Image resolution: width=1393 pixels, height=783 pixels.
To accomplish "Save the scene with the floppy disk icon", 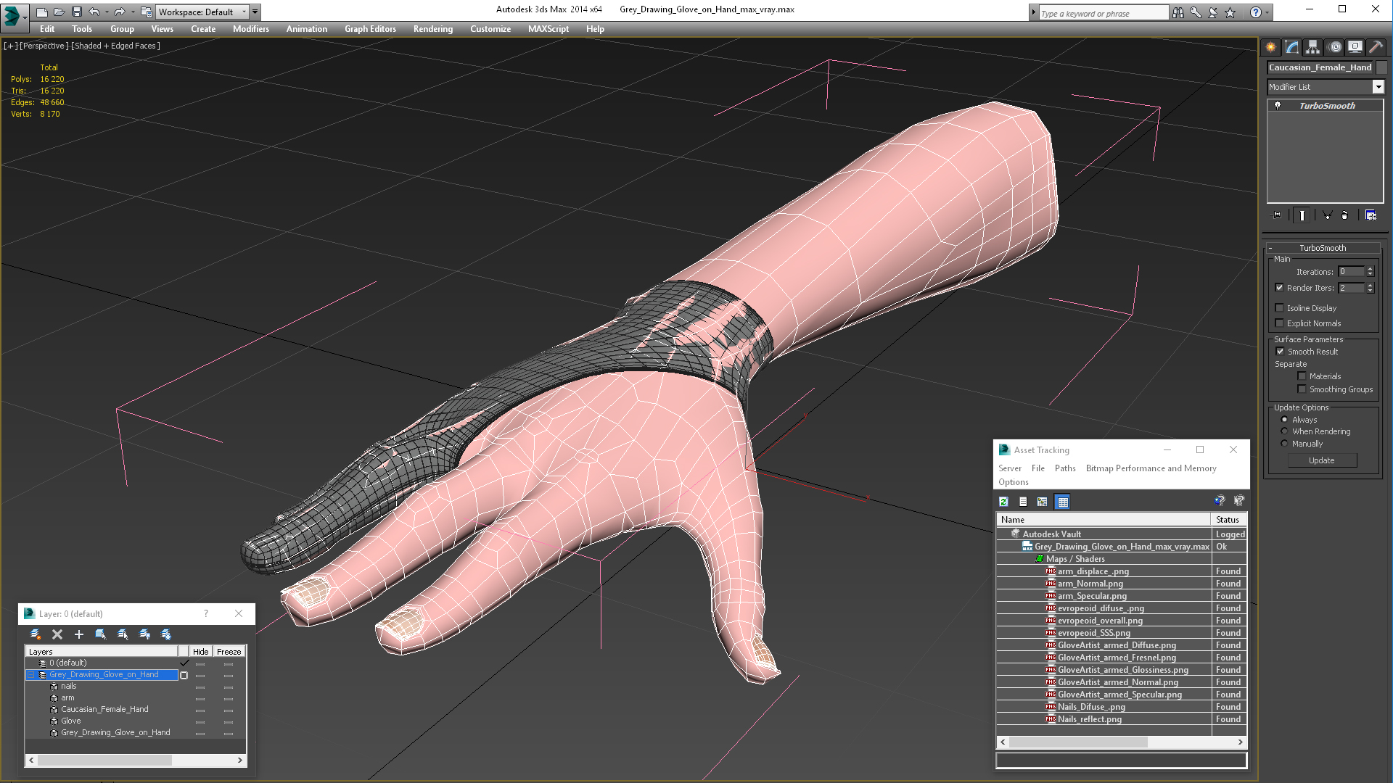I will point(77,12).
